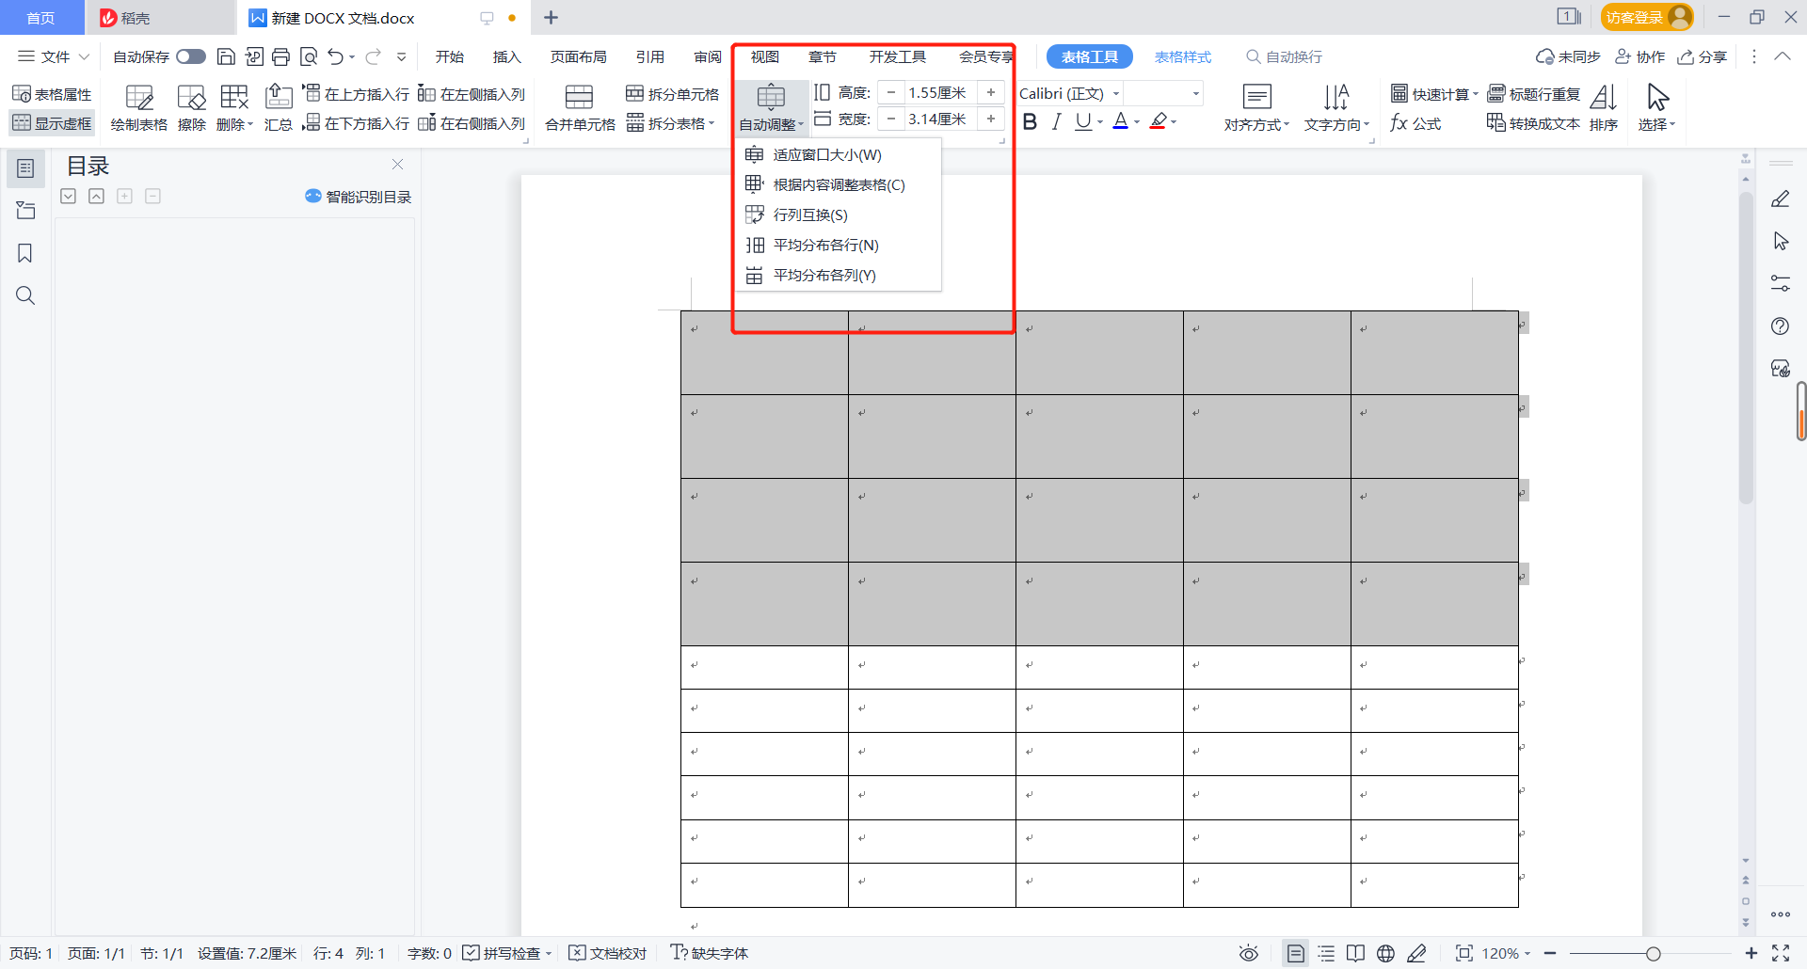Click help question mark in right sidebar
Viewport: 1807px width, 969px height.
coord(1780,326)
